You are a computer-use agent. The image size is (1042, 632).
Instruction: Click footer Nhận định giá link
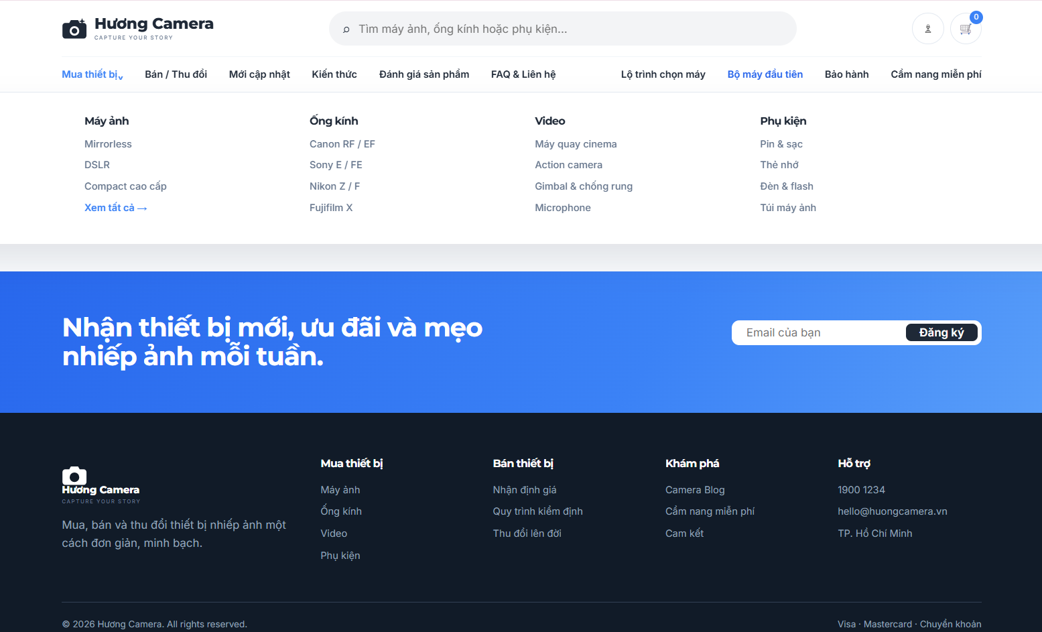(x=525, y=490)
